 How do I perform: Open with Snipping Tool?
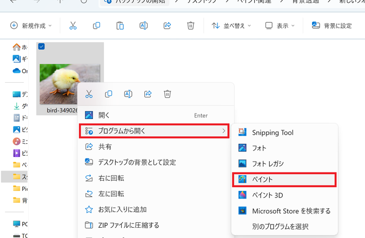click(284, 133)
